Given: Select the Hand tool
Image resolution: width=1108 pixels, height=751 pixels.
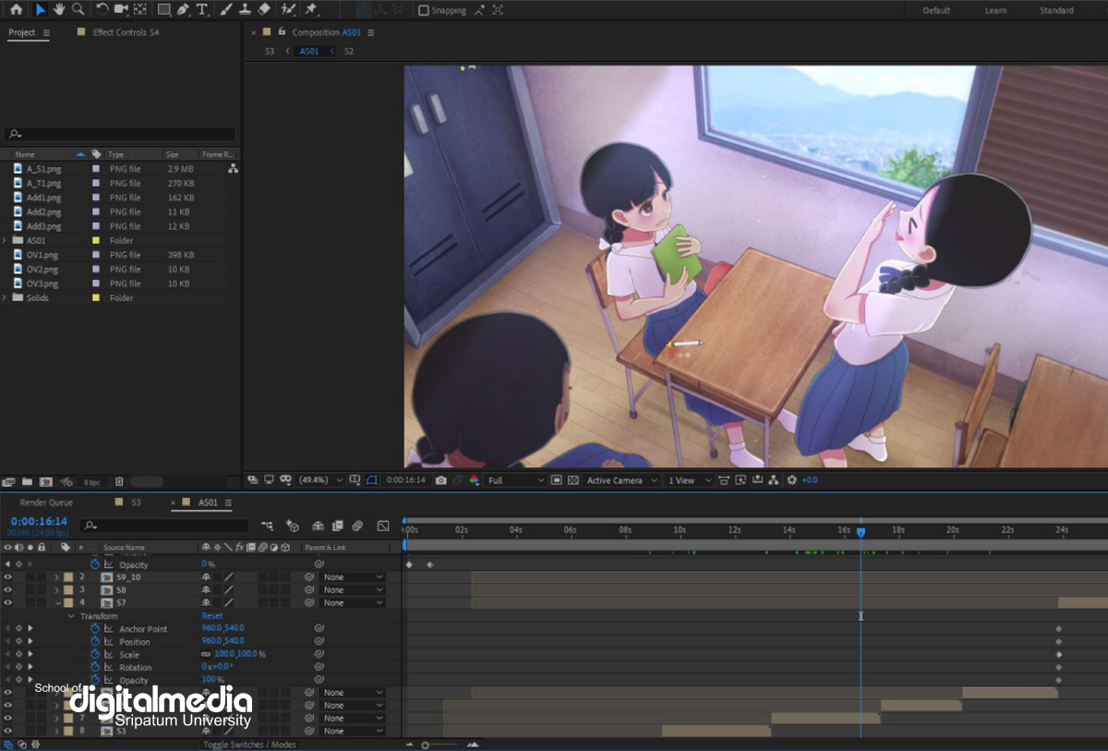Looking at the screenshot, I should click(59, 9).
